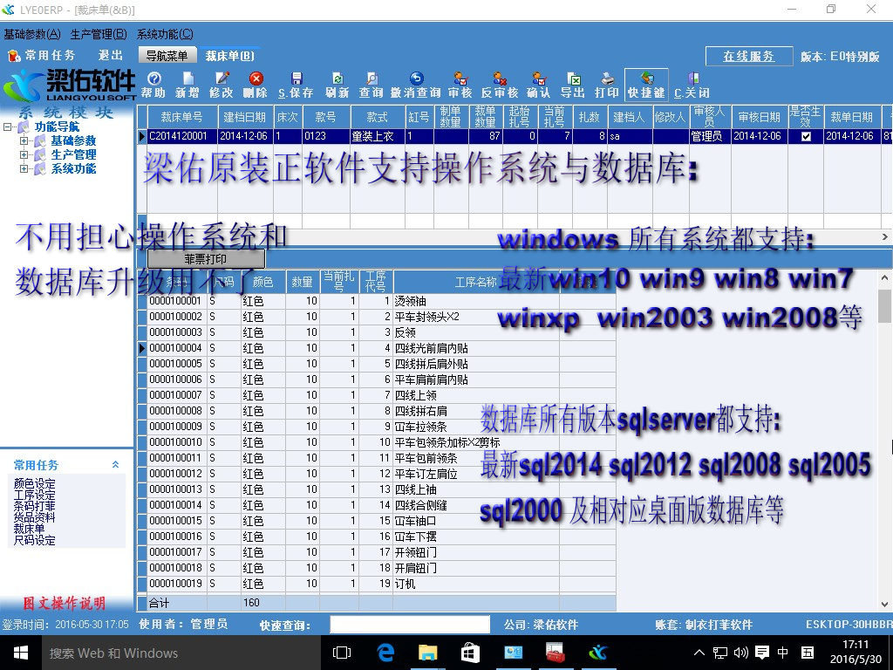Viewport: 893px width, 670px height.
Task: Open 尺码设定 in common tasks
Action: [35, 540]
